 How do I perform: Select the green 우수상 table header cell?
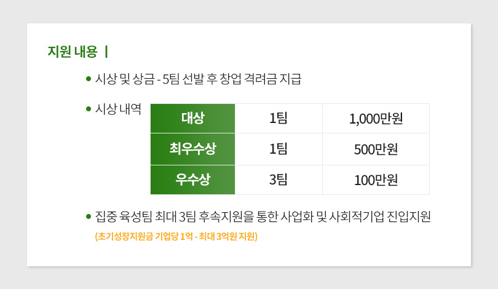click(x=192, y=180)
